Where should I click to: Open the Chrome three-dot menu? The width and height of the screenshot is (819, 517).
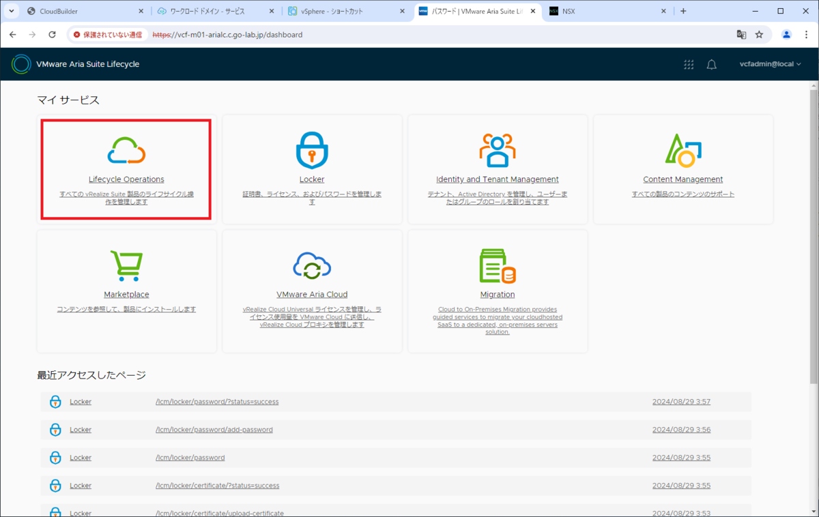[806, 34]
